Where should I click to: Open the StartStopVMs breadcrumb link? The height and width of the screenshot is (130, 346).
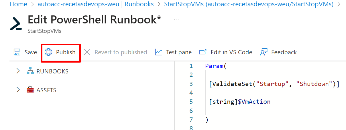pos(249,4)
